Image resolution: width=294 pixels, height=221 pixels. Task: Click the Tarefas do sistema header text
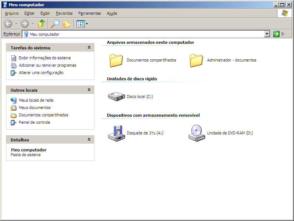click(31, 48)
